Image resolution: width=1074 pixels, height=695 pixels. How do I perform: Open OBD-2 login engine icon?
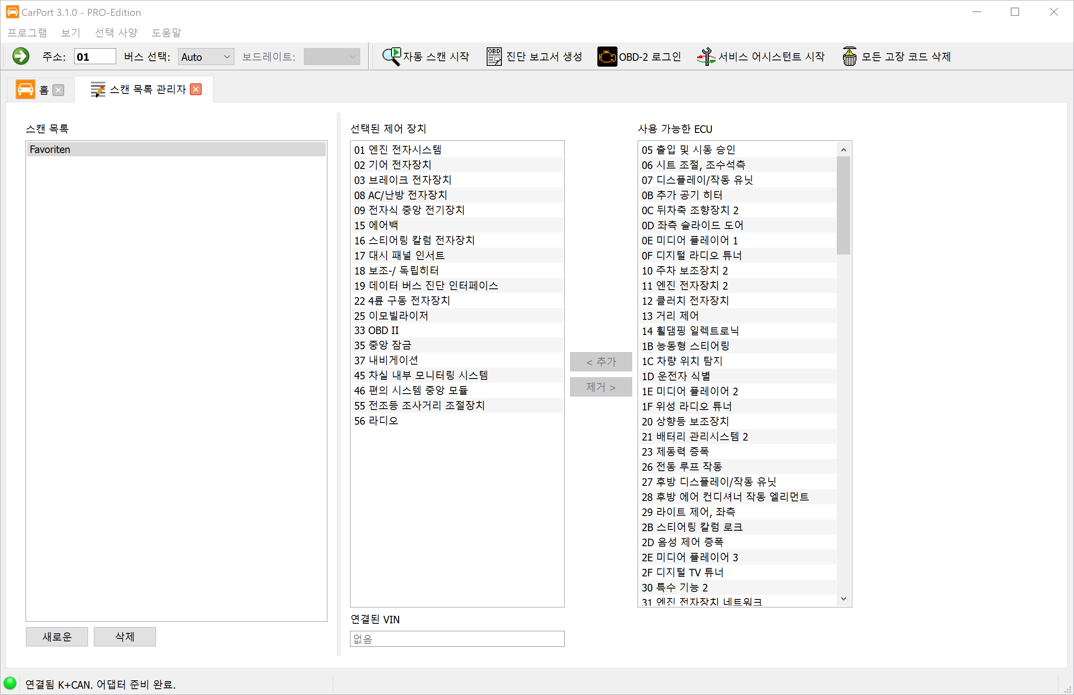(607, 57)
